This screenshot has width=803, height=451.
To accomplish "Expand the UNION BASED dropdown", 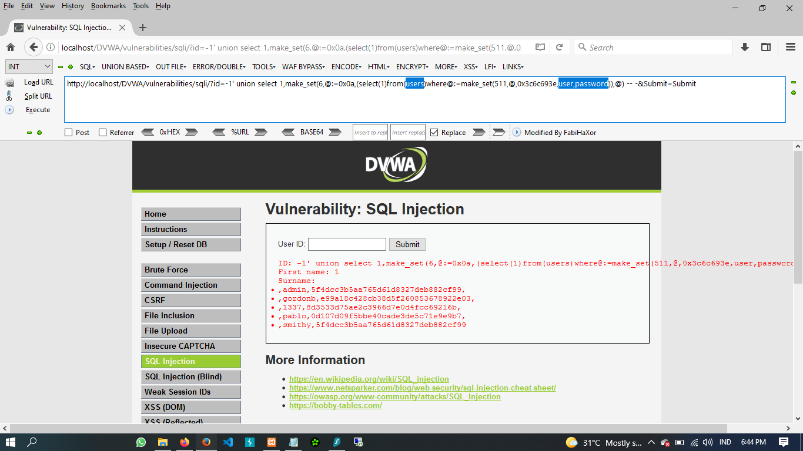I will [x=125, y=67].
